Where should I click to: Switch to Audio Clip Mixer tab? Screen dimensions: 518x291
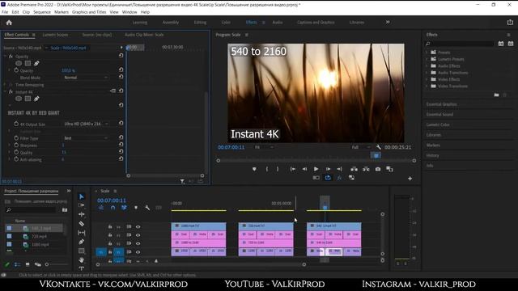[144, 35]
